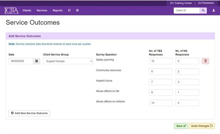Click Undo Changes button
Screen dimensions: 220x134
coord(202,126)
